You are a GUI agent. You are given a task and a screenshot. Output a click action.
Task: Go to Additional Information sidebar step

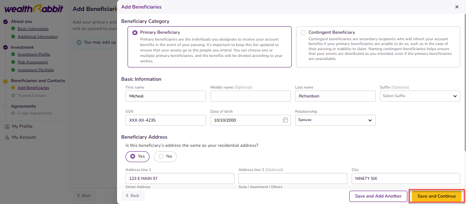point(38,36)
